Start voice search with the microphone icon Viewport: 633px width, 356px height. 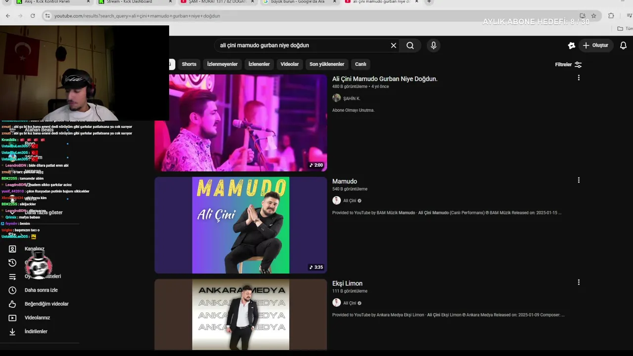click(434, 45)
